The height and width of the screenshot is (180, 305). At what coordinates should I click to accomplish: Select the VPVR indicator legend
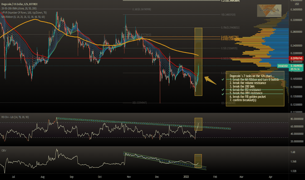click(x=24, y=13)
